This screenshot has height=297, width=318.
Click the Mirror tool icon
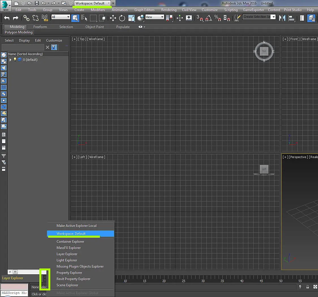click(x=282, y=18)
